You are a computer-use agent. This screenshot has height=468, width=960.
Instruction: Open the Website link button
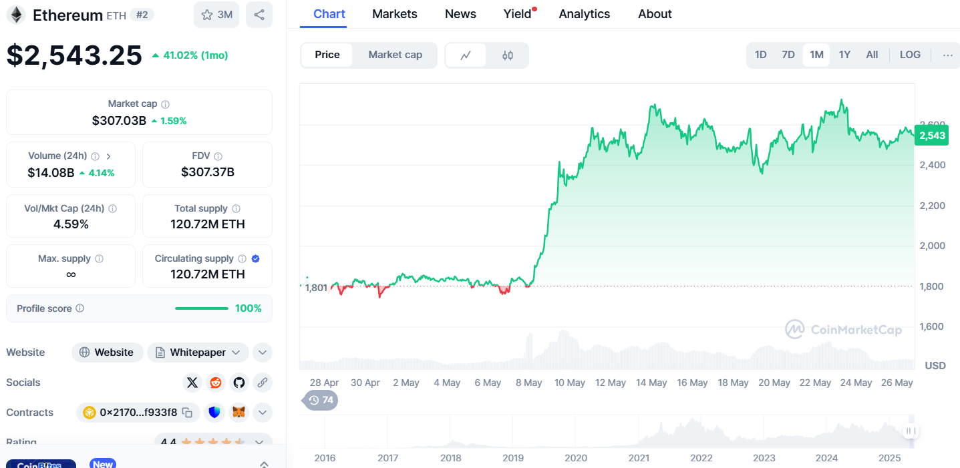point(108,353)
